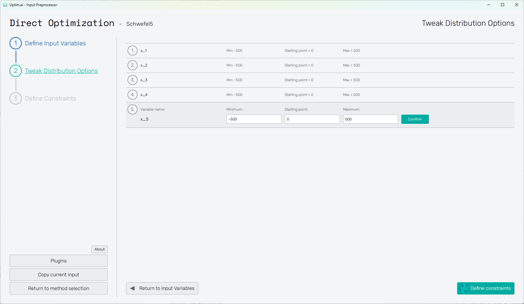Click the Minimum input field for x_5
The height and width of the screenshot is (304, 524).
click(x=254, y=119)
